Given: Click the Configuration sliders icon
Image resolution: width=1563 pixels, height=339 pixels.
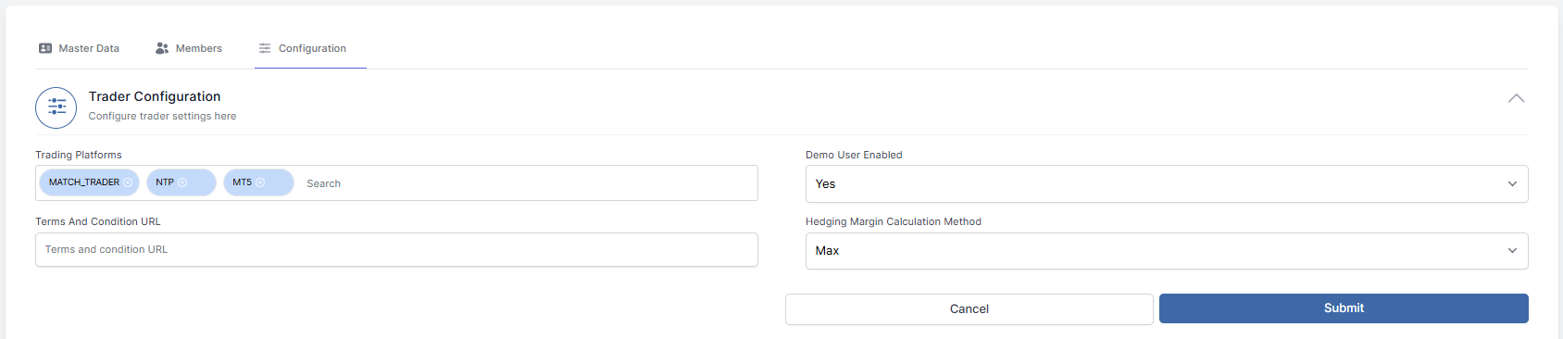Looking at the screenshot, I should point(265,48).
